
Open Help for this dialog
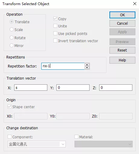coord(122,60)
